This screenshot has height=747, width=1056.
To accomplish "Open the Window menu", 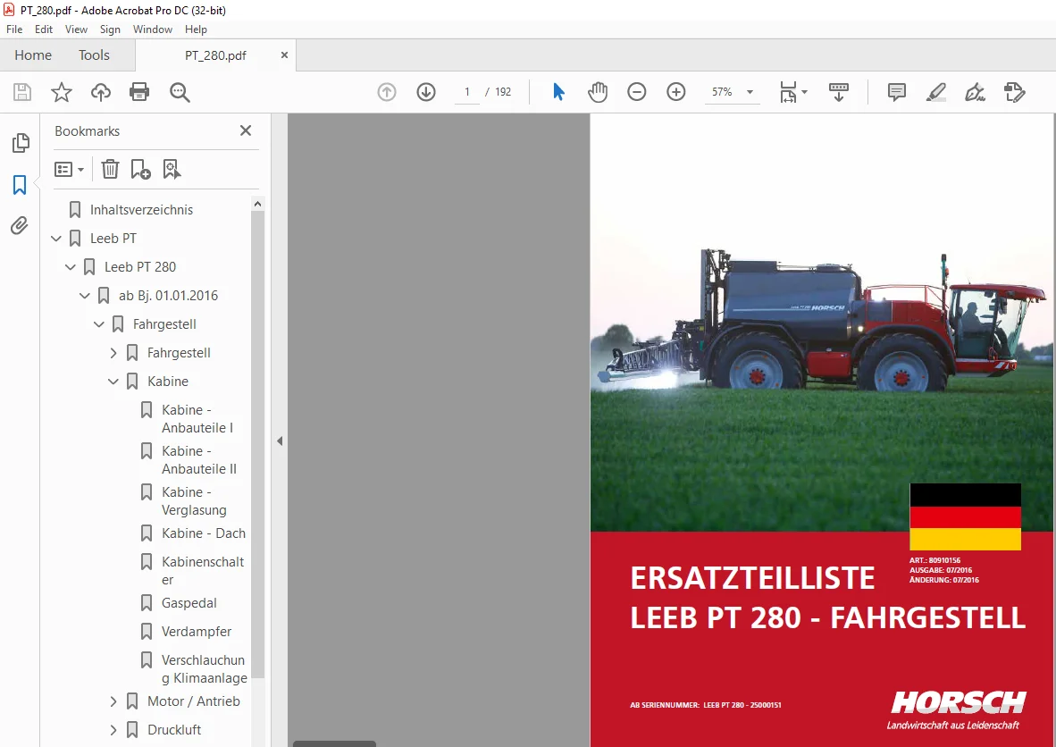I will click(x=152, y=29).
